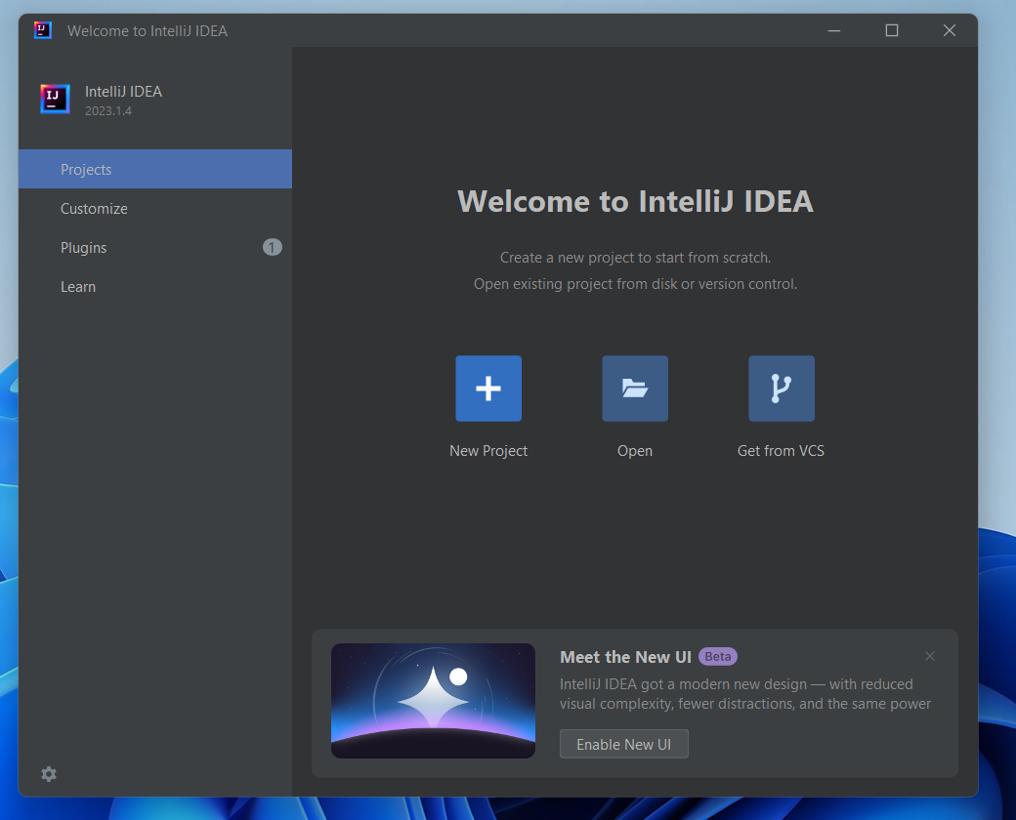Open settings via the gear icon
1016x820 pixels.
[49, 774]
